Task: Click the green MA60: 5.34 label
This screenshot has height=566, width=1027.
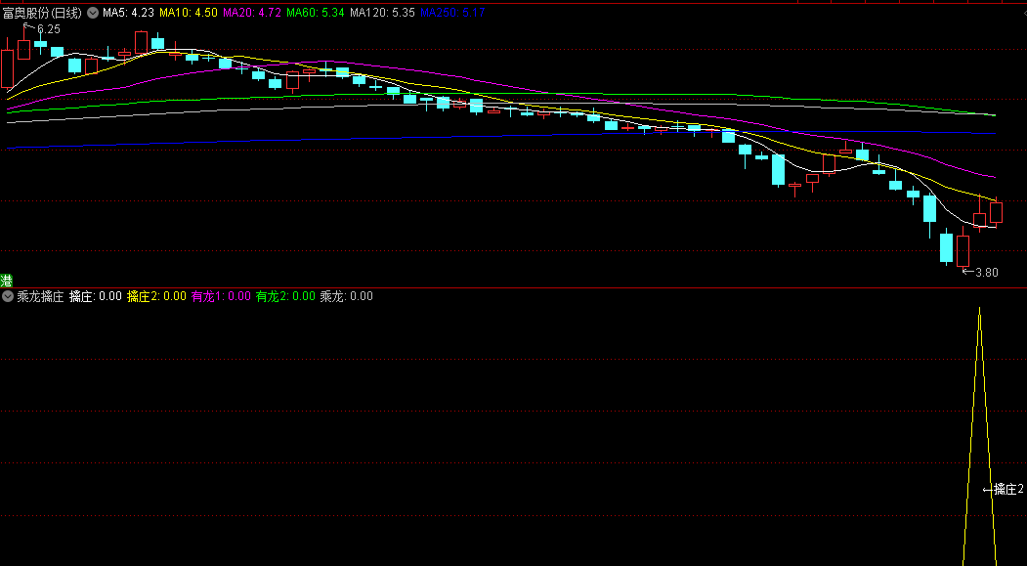Action: pyautogui.click(x=316, y=12)
